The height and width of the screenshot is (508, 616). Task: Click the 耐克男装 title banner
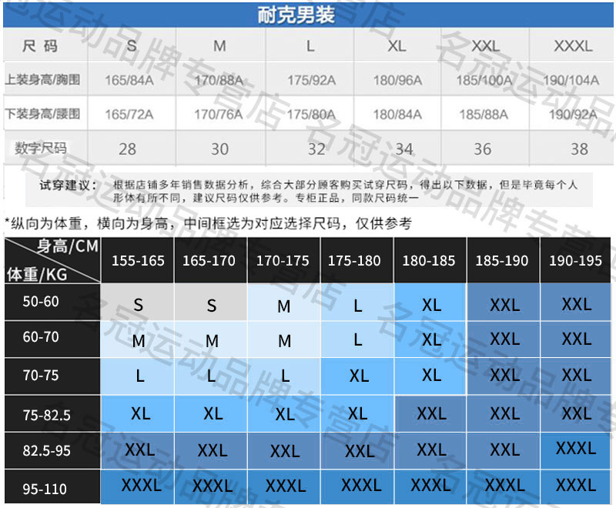click(308, 15)
